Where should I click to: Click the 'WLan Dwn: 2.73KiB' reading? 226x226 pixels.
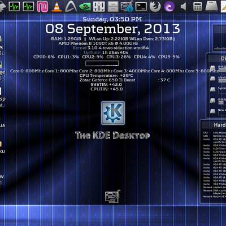(x=151, y=39)
